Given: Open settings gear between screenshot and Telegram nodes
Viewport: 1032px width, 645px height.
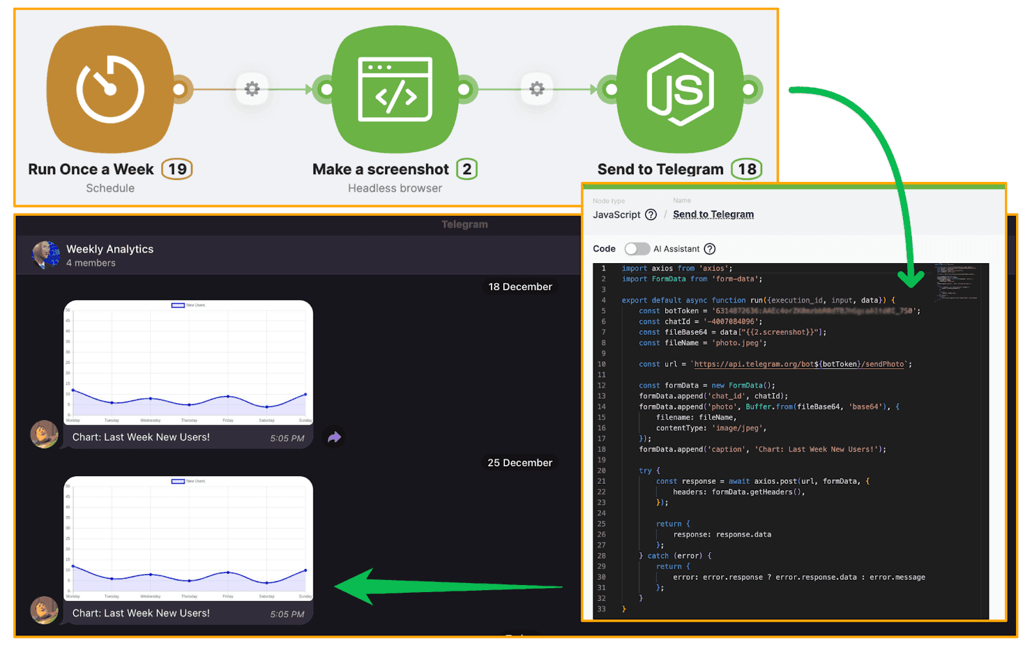Looking at the screenshot, I should 537,89.
